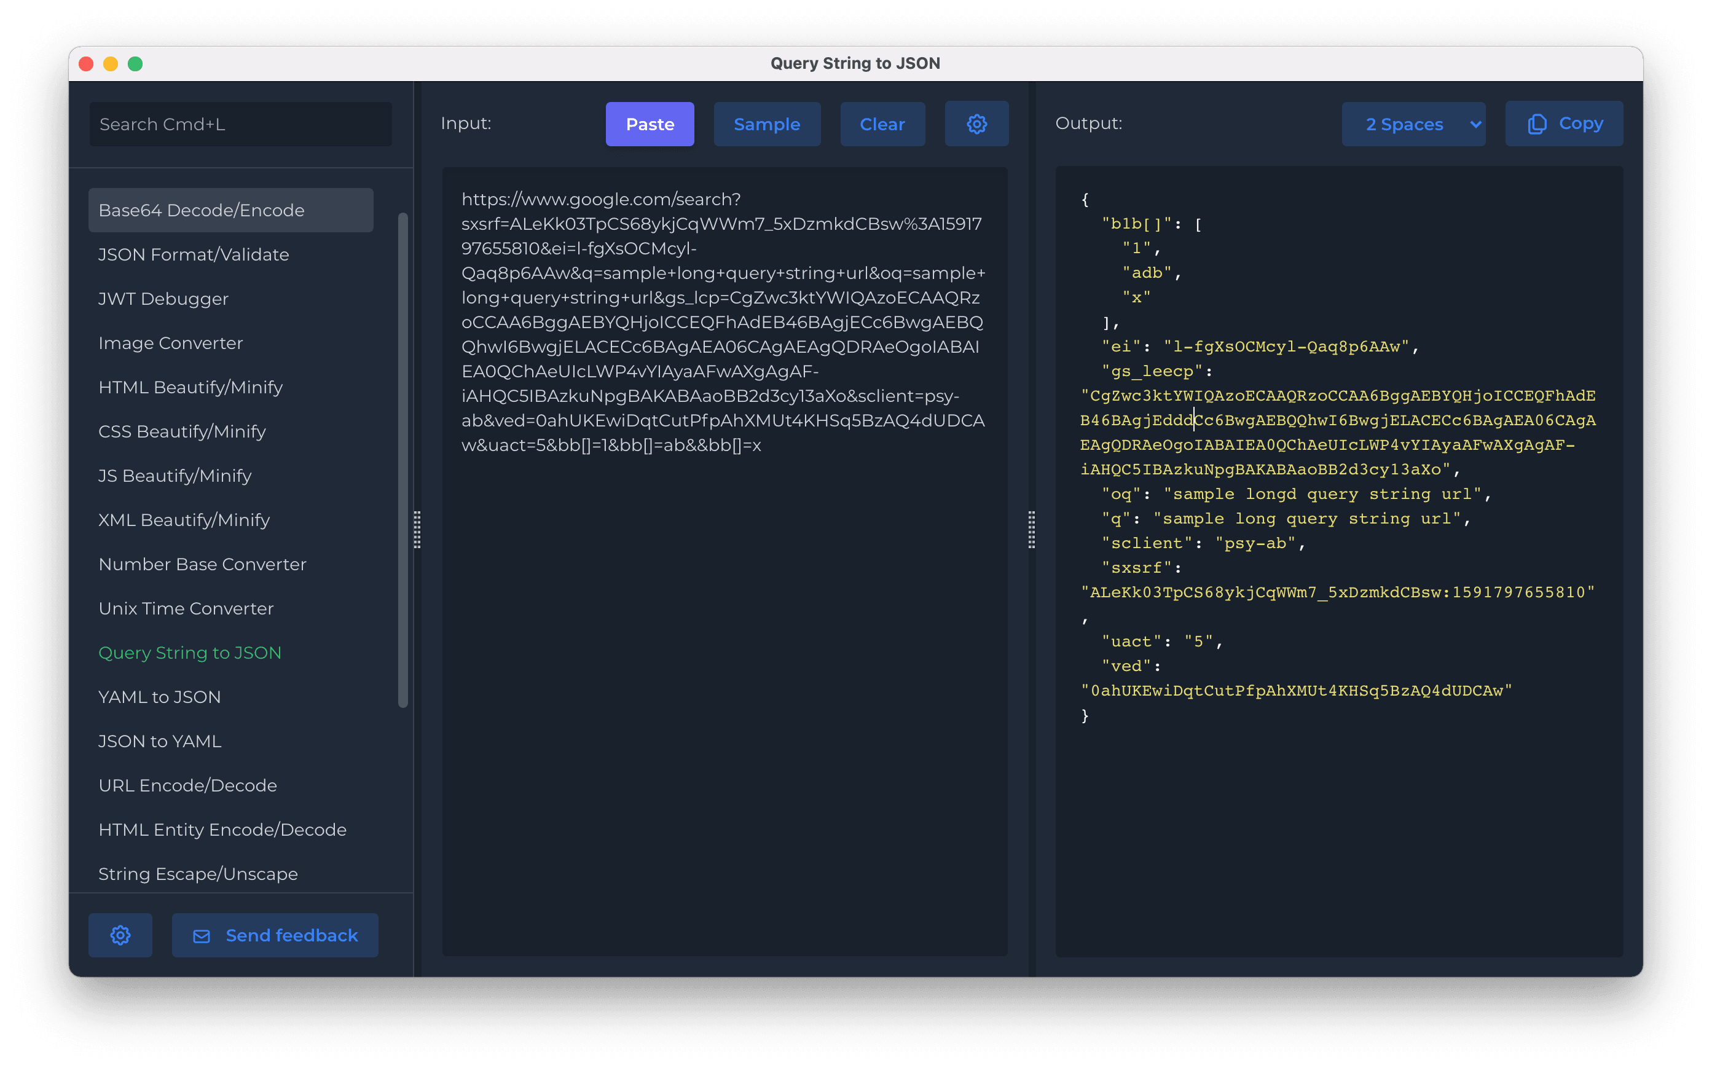Open Number Base Converter tool
1712x1068 pixels.
pos(230,564)
